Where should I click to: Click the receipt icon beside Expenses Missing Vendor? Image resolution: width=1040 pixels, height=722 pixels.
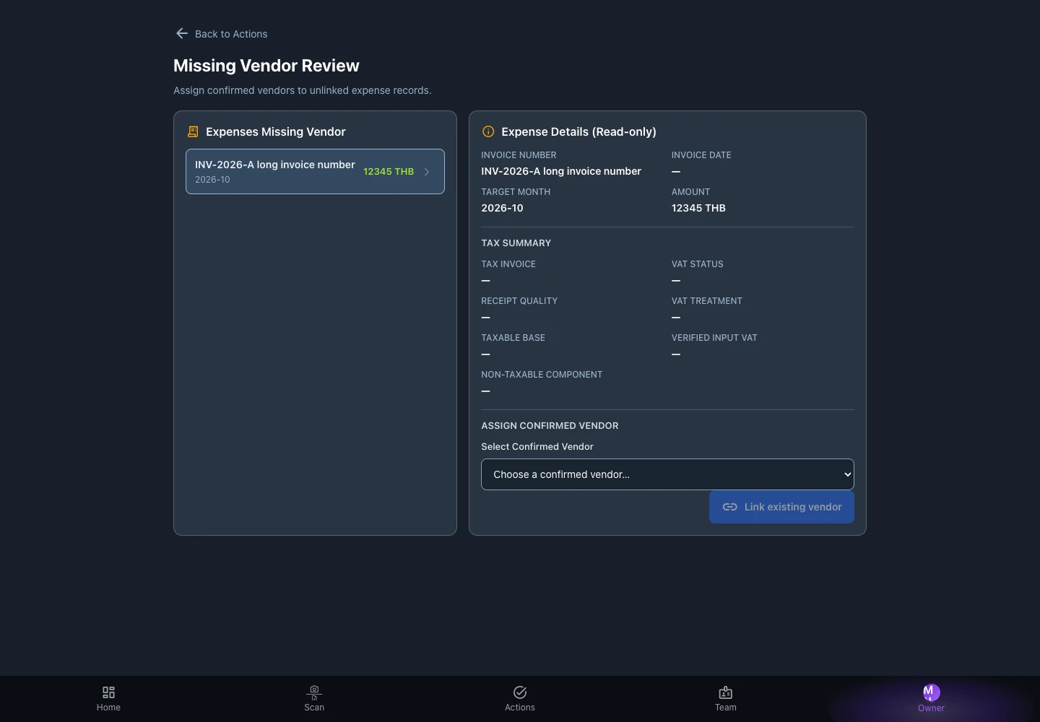coord(193,131)
